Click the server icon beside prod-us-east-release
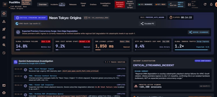 (x=189, y=5)
